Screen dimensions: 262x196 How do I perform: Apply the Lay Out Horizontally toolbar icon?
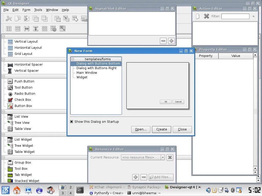[x=8, y=29]
